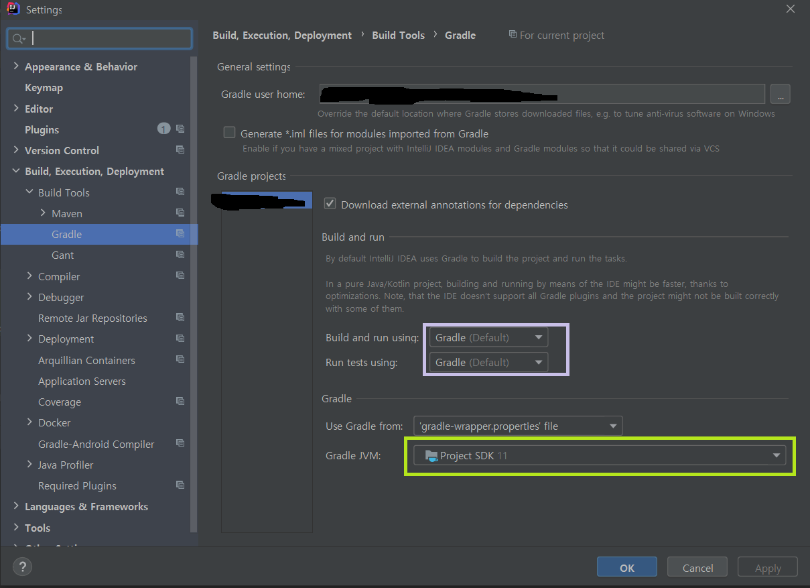Open the Use Gradle from dropdown

[518, 426]
